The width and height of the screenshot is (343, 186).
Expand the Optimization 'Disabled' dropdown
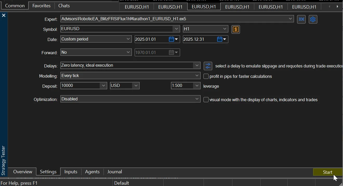coord(197,99)
